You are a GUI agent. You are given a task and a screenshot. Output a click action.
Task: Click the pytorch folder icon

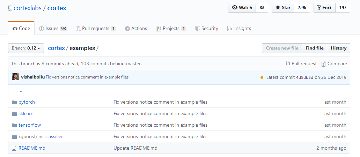coord(14,102)
